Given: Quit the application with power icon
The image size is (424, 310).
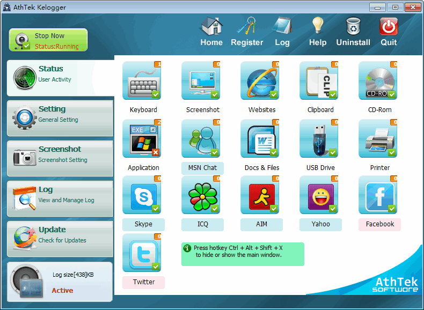Looking at the screenshot, I should (x=389, y=32).
